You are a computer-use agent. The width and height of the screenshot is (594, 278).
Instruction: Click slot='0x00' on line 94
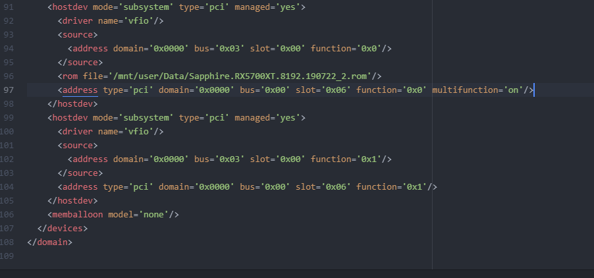(x=278, y=49)
